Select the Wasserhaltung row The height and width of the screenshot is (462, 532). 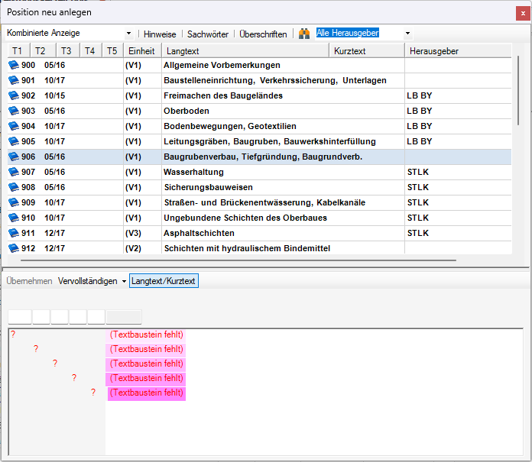pyautogui.click(x=259, y=172)
